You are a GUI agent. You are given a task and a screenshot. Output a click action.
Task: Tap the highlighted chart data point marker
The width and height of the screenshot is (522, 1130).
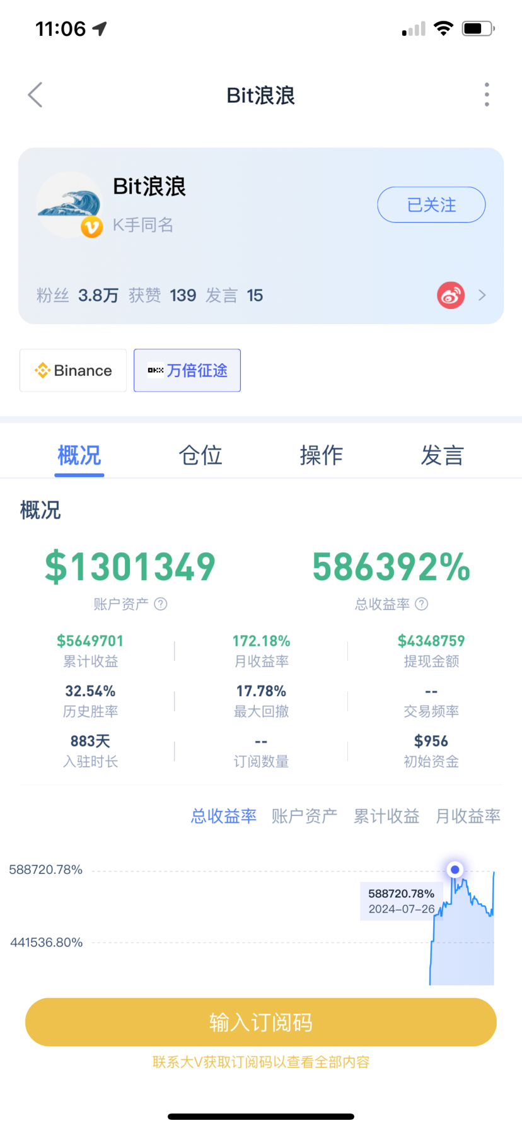455,870
